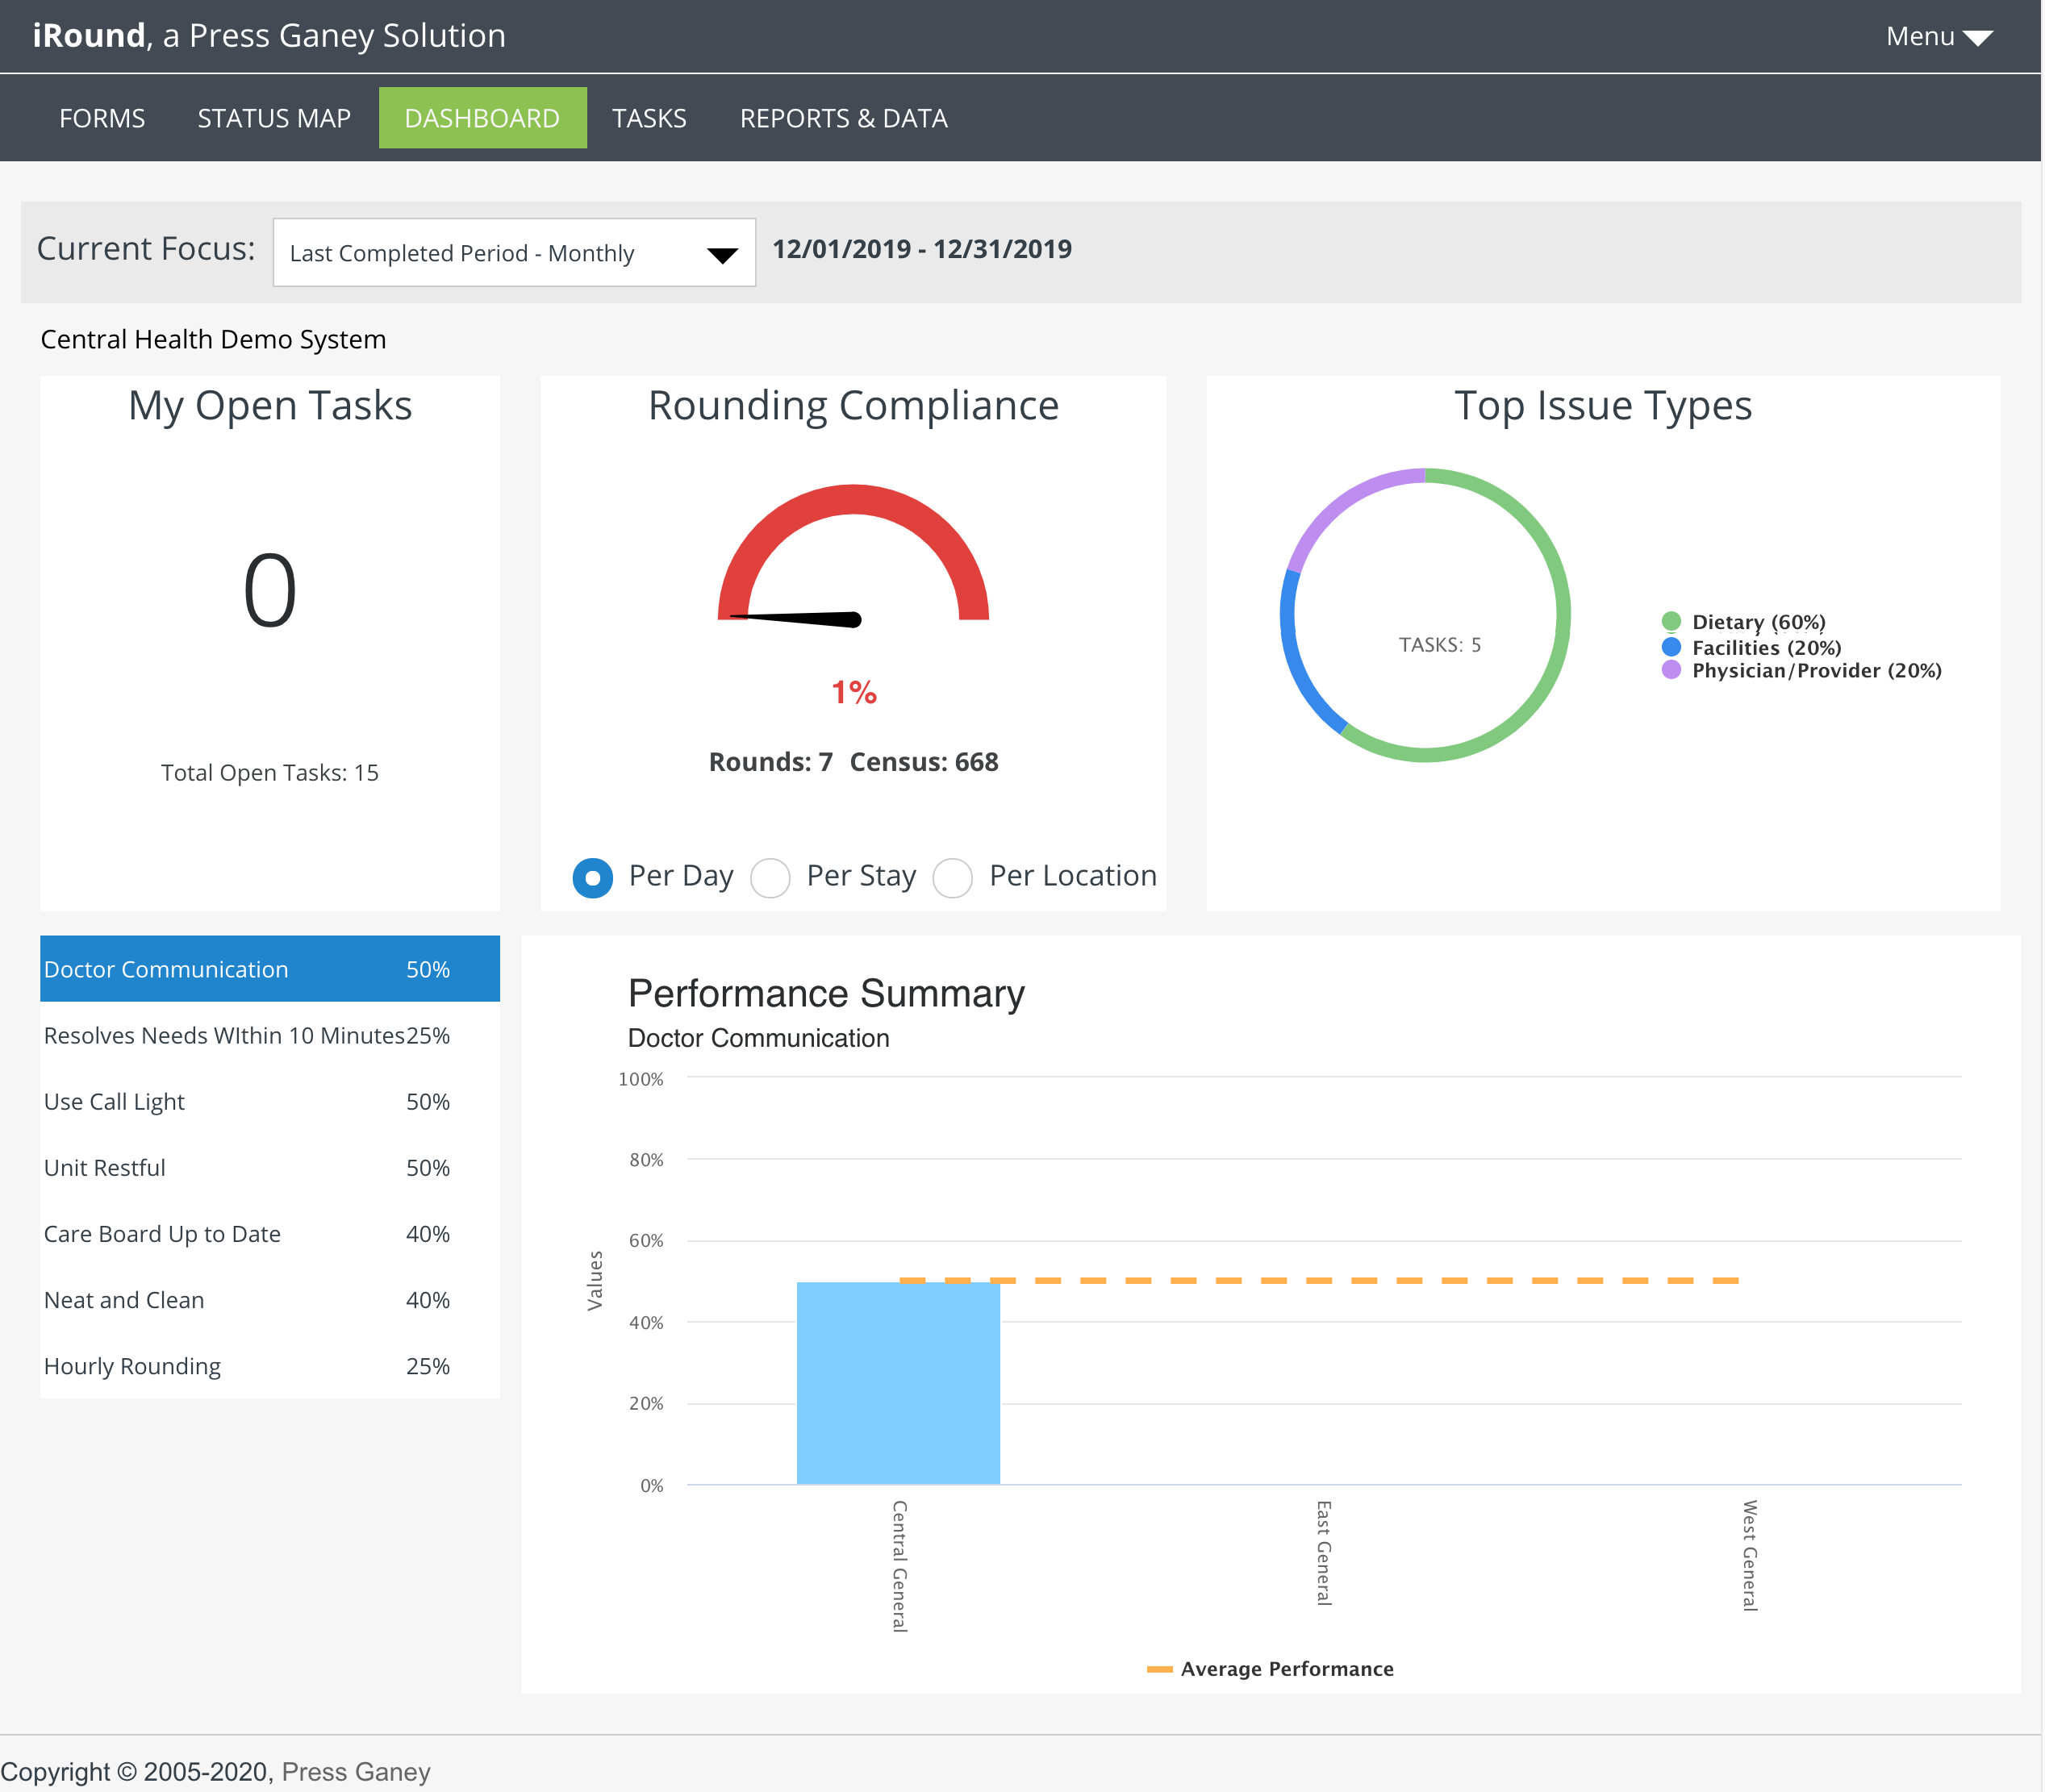Select Care Board Up to Date row
Image resolution: width=2045 pixels, height=1792 pixels.
[x=270, y=1233]
